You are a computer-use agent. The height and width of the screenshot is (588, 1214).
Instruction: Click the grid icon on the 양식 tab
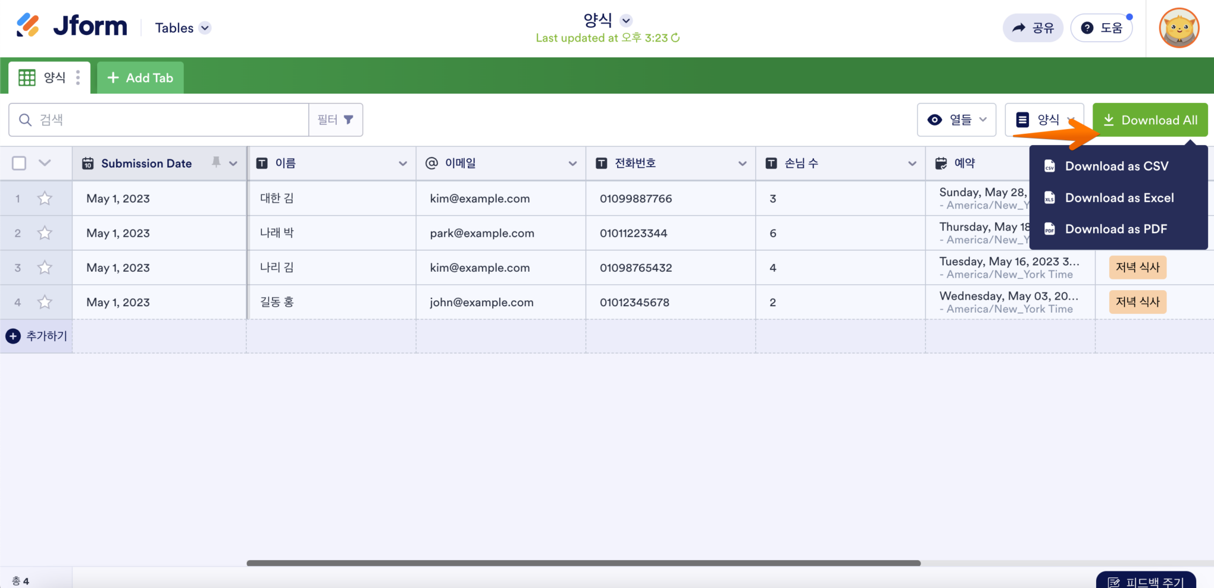pos(27,77)
